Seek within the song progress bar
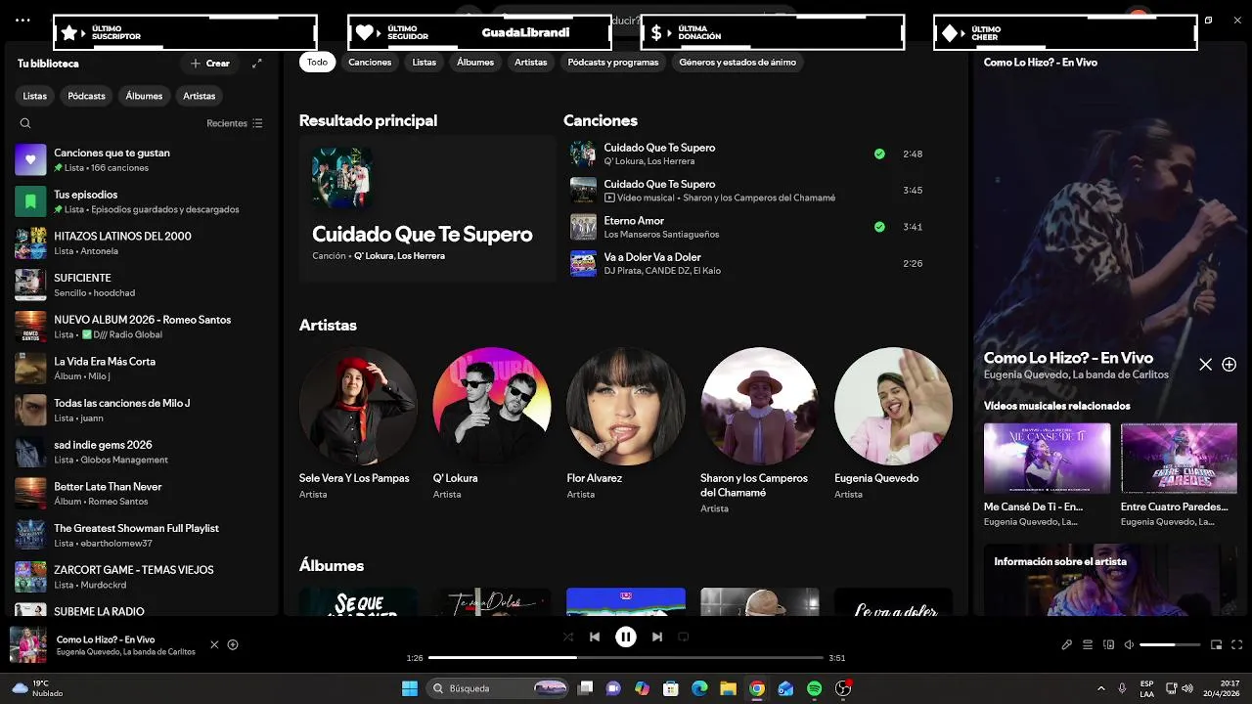 coord(626,657)
